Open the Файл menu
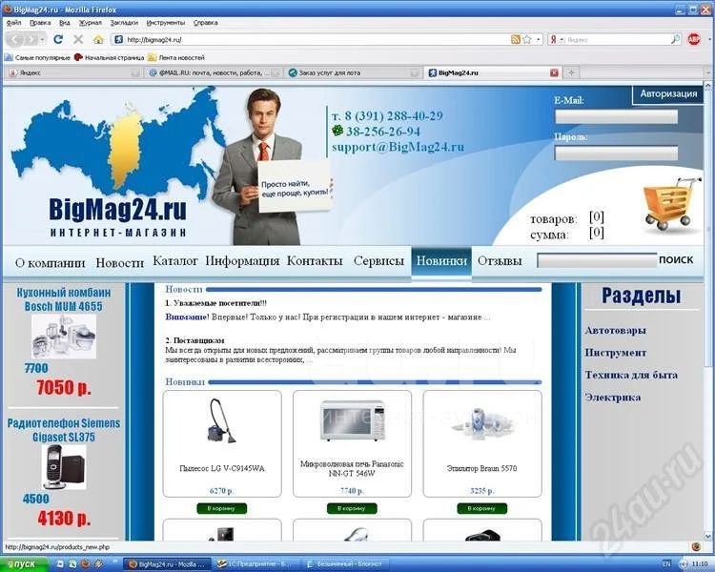The height and width of the screenshot is (572, 715). (x=13, y=22)
